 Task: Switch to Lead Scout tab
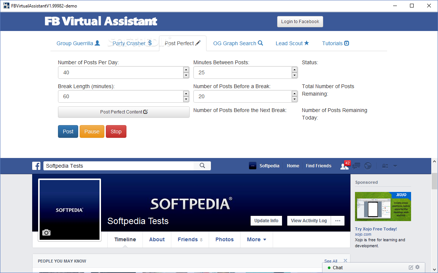coord(292,43)
